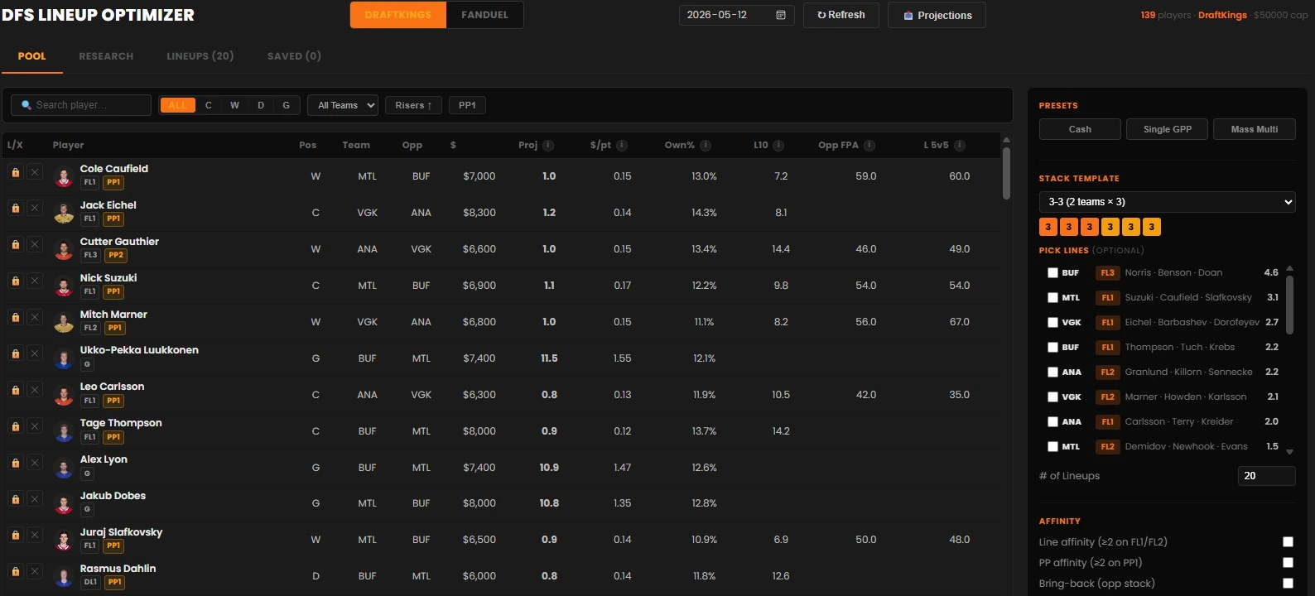Check the ANA FL2 Granlund line
The height and width of the screenshot is (596, 1315).
click(1052, 372)
